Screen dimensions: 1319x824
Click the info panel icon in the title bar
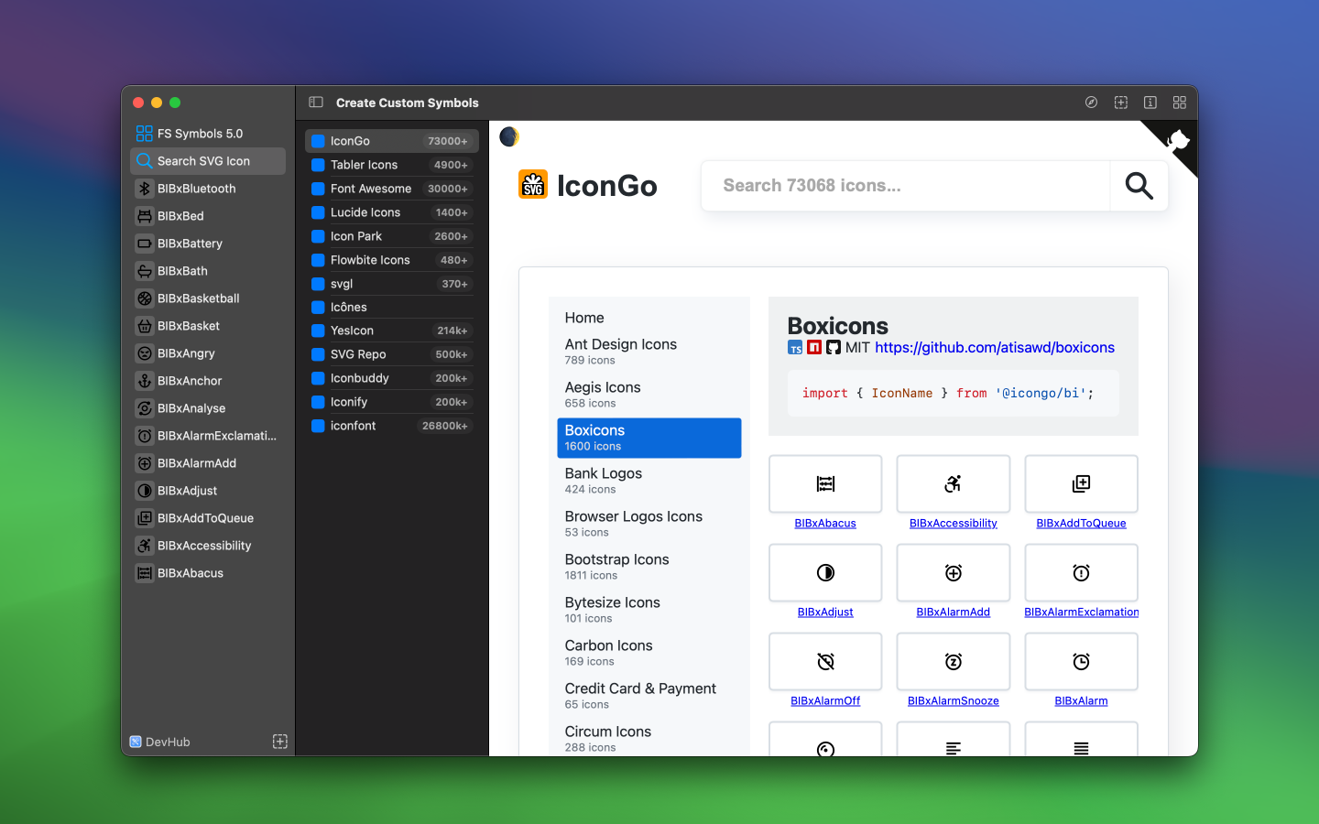point(1150,103)
